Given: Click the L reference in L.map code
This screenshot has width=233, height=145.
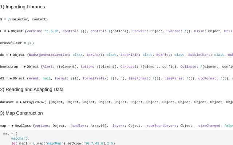Looking at the screenshot, I should point(34,144).
